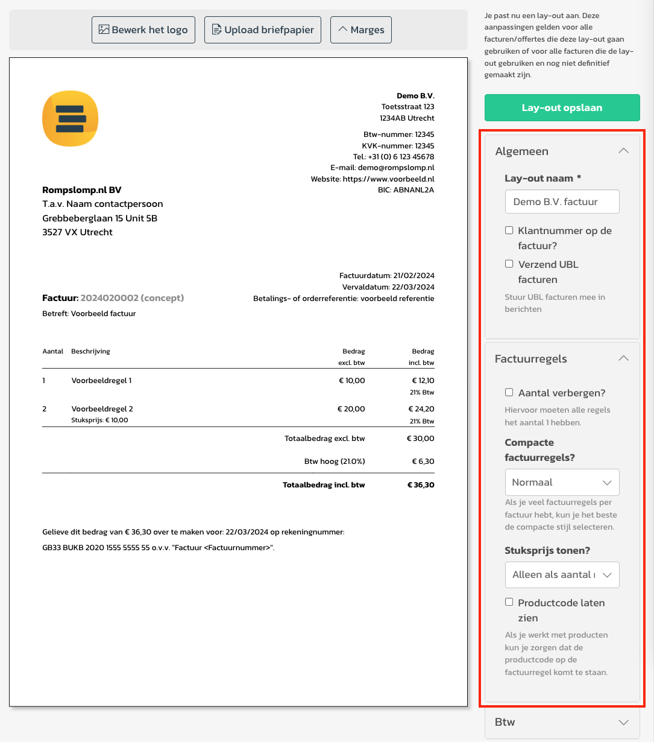
Task: Collapse the Algemeen section via its chevron
Action: pos(624,151)
